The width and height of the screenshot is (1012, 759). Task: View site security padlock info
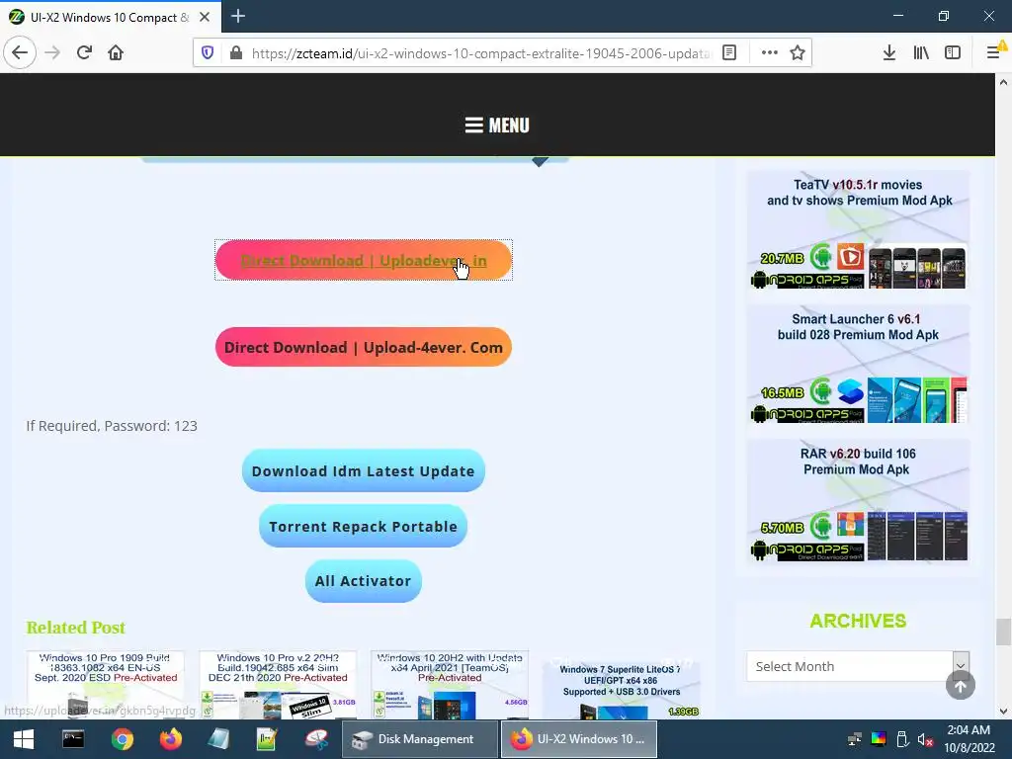tap(236, 53)
